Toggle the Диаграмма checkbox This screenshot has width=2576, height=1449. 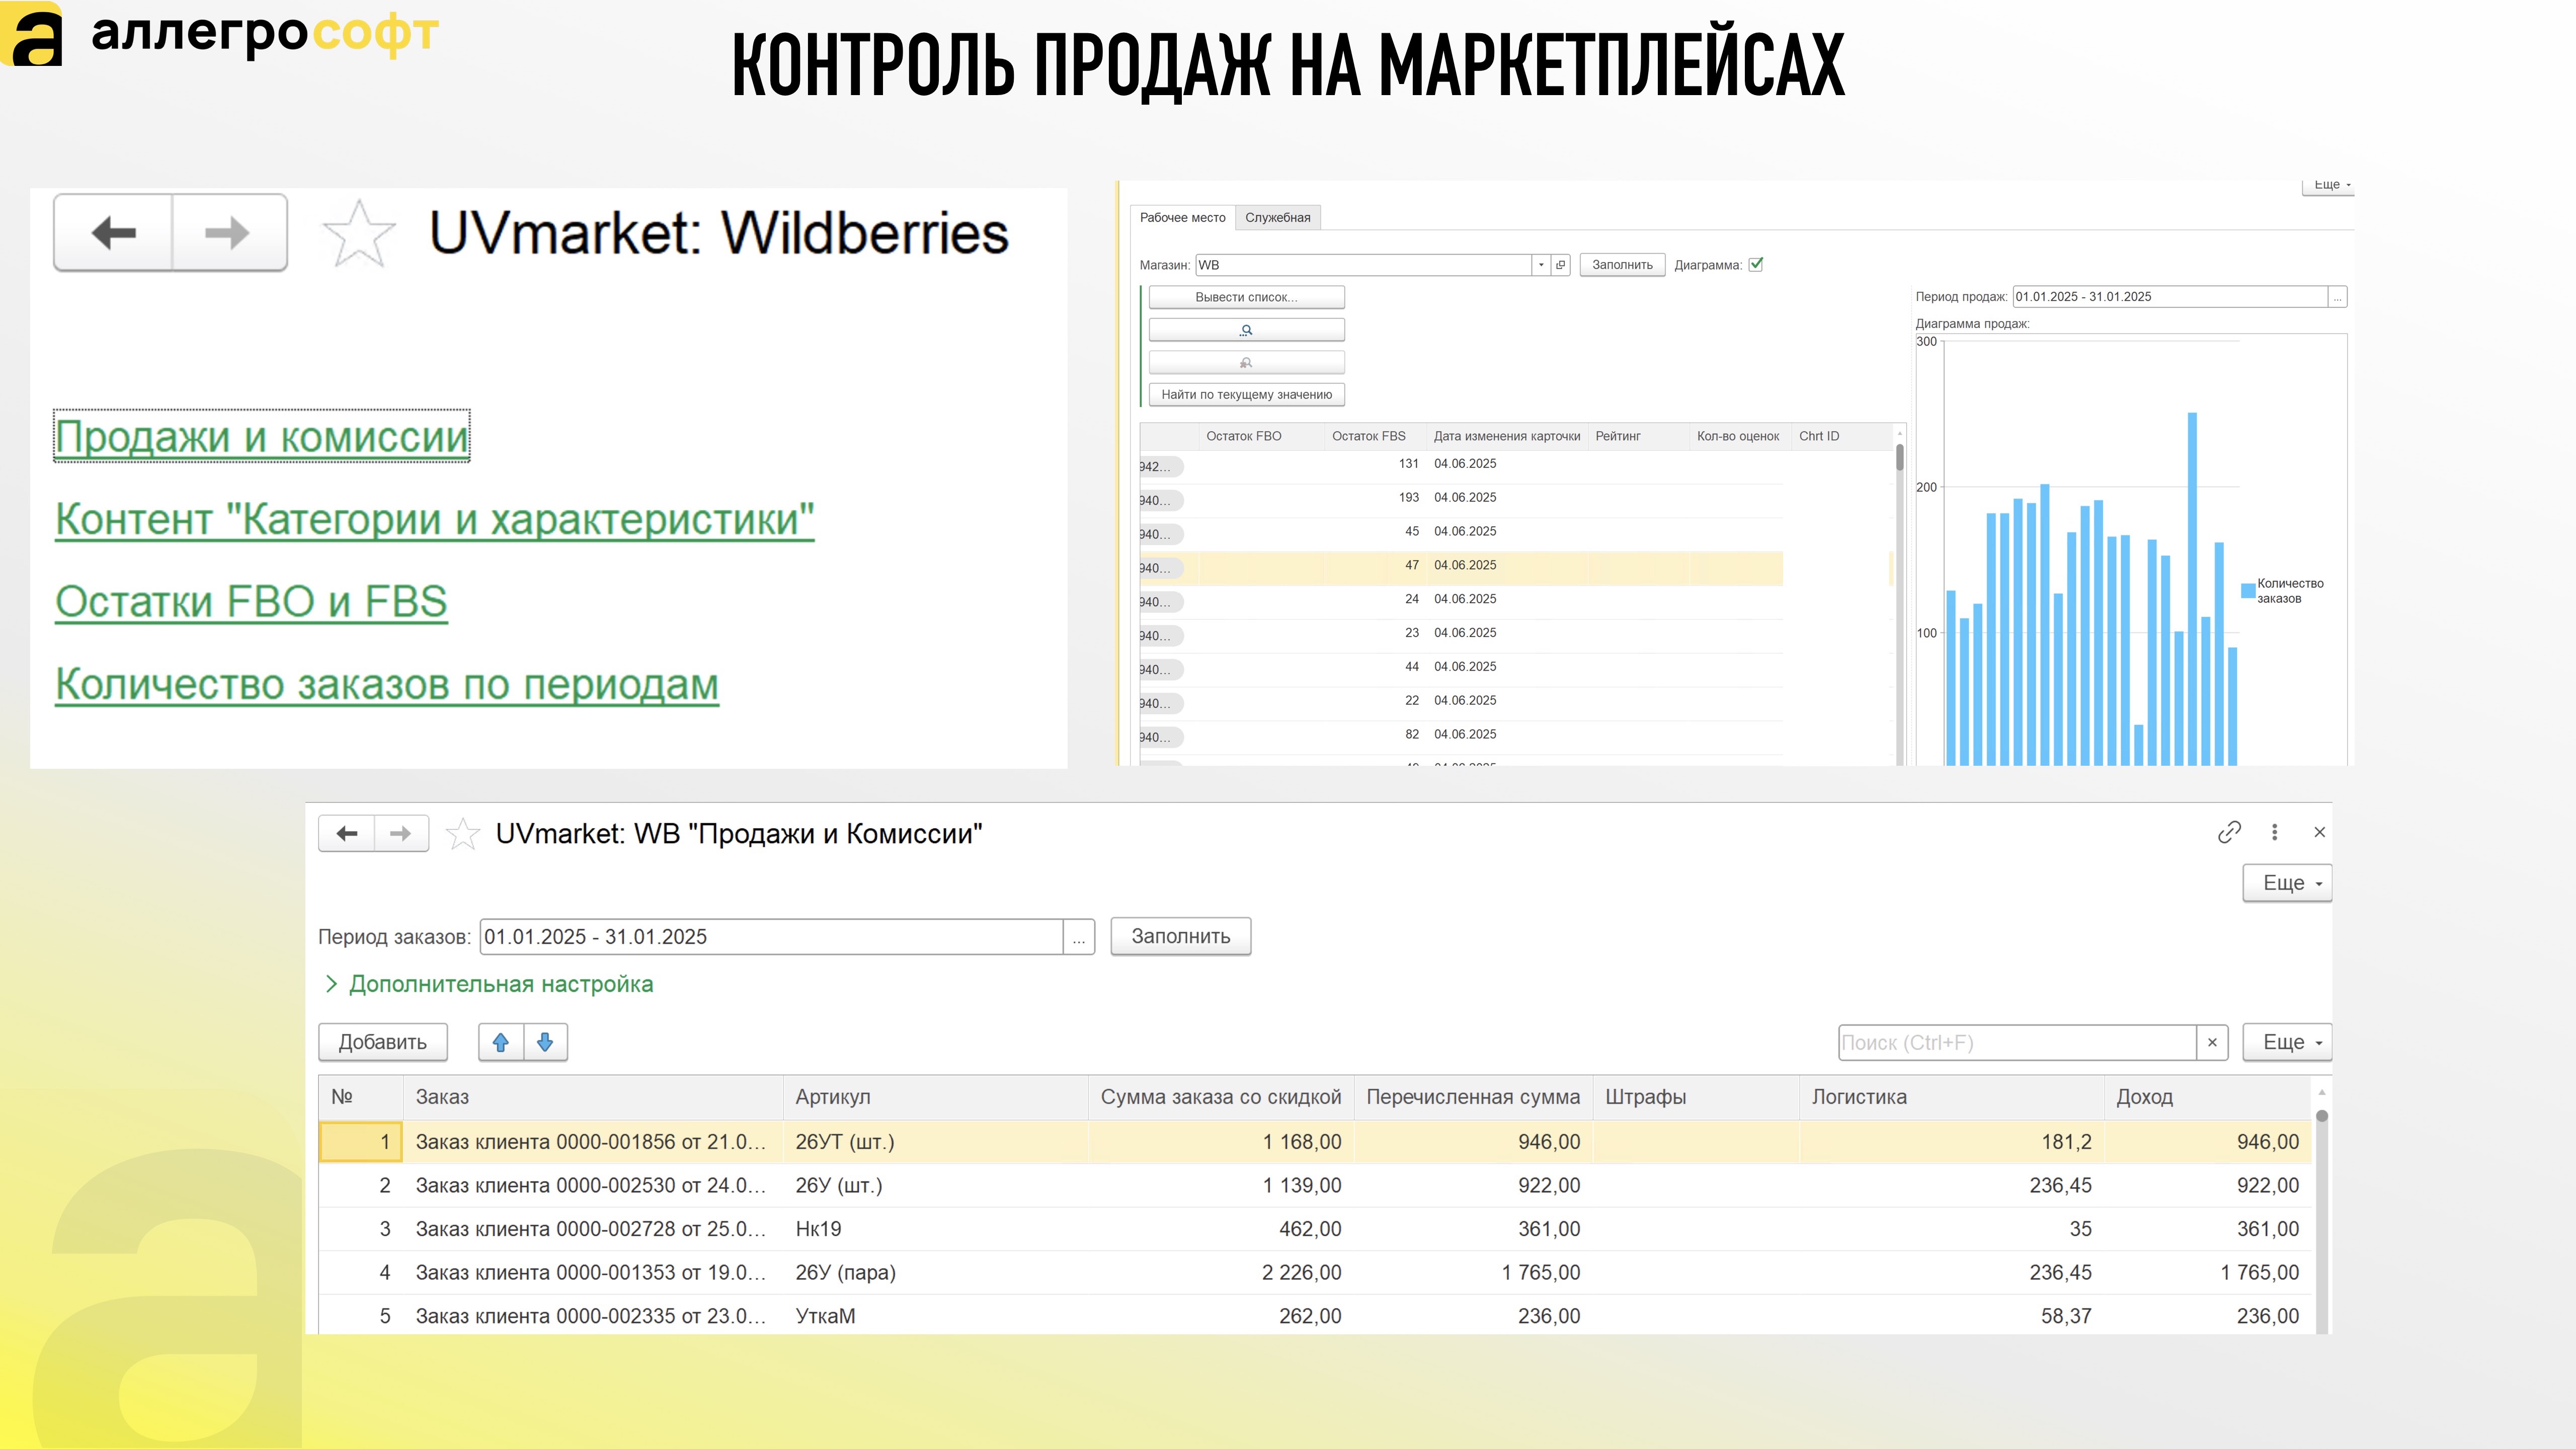(1756, 264)
